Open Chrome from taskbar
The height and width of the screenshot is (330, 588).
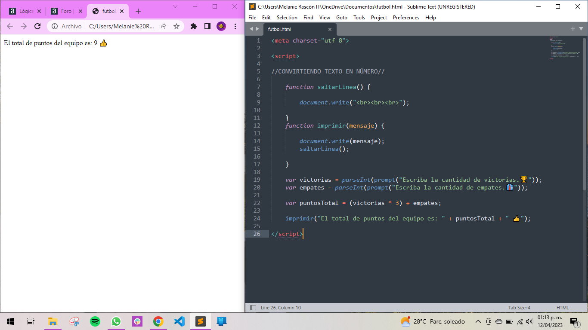(x=158, y=321)
